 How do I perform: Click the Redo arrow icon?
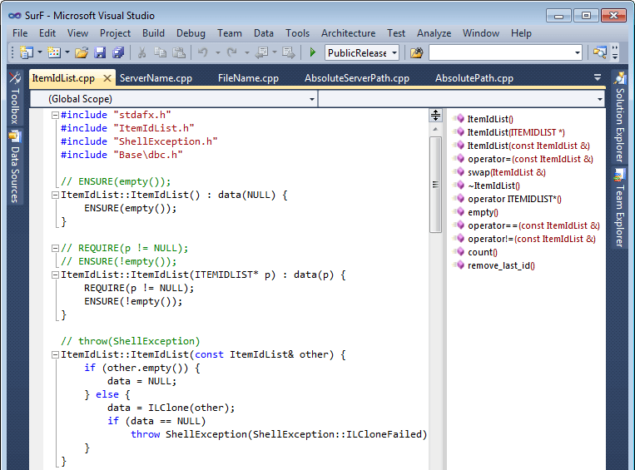232,52
